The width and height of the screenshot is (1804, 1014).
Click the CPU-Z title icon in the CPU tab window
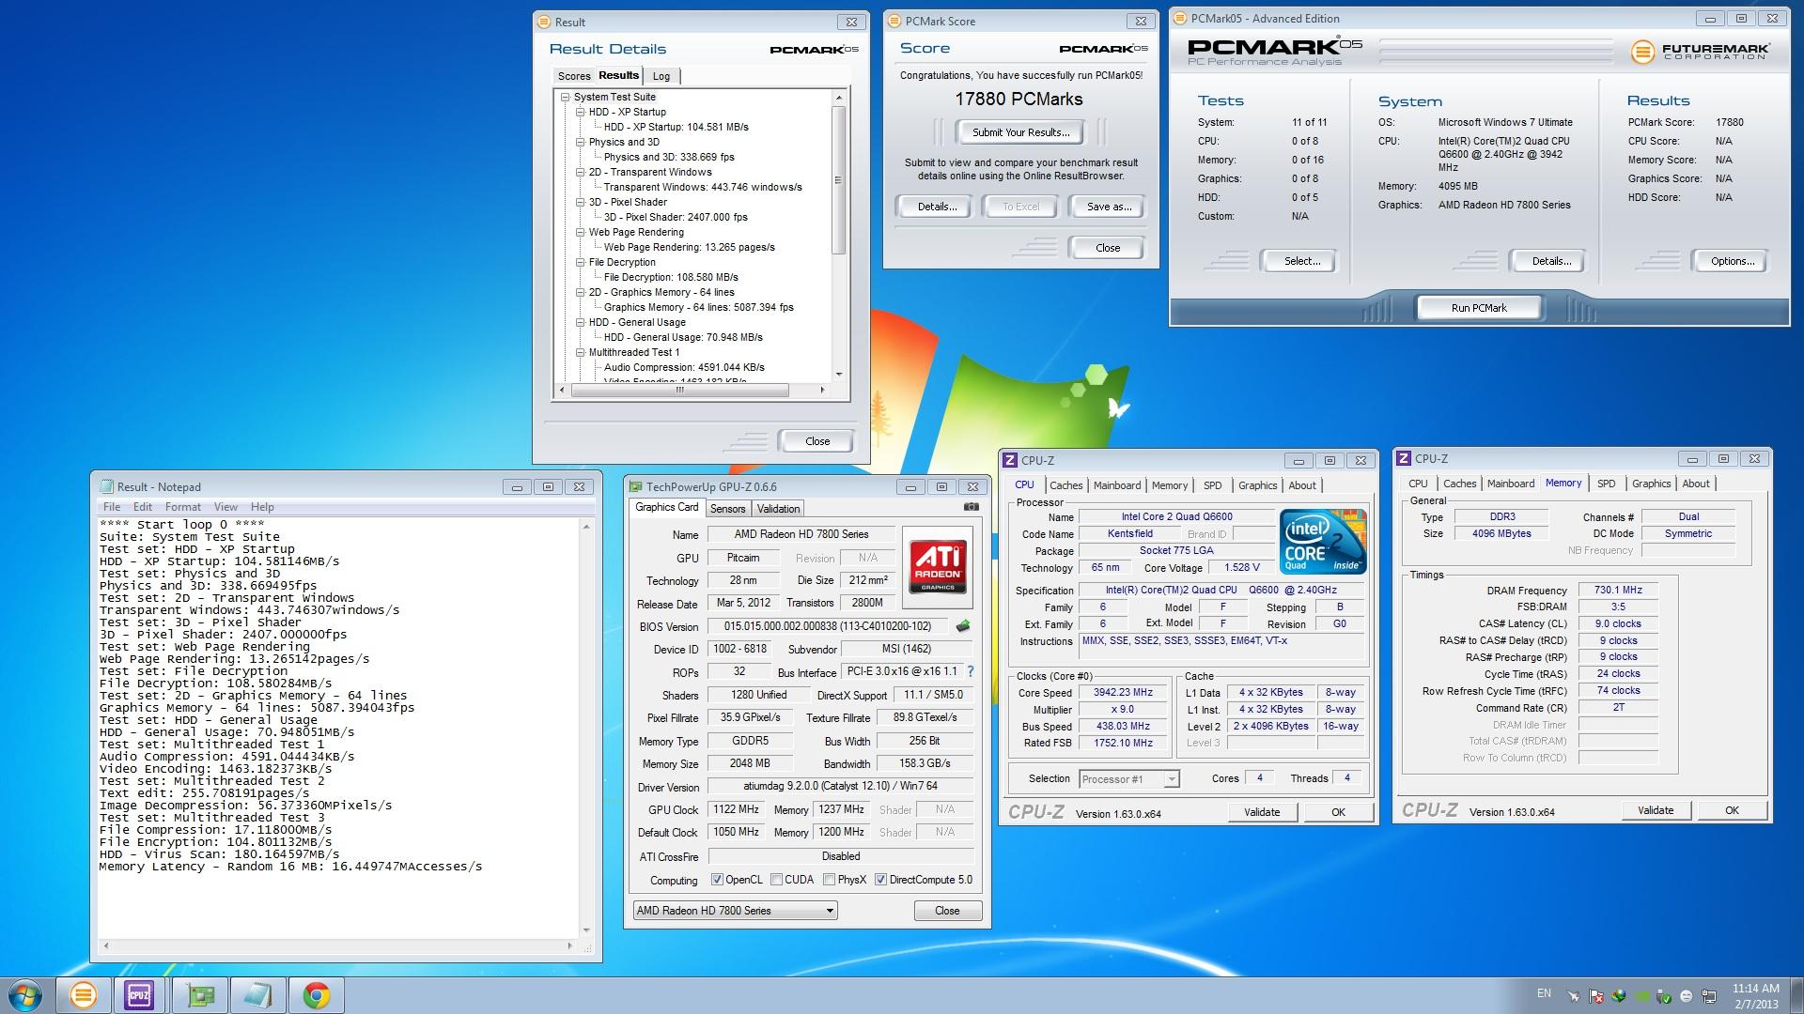(x=1010, y=460)
